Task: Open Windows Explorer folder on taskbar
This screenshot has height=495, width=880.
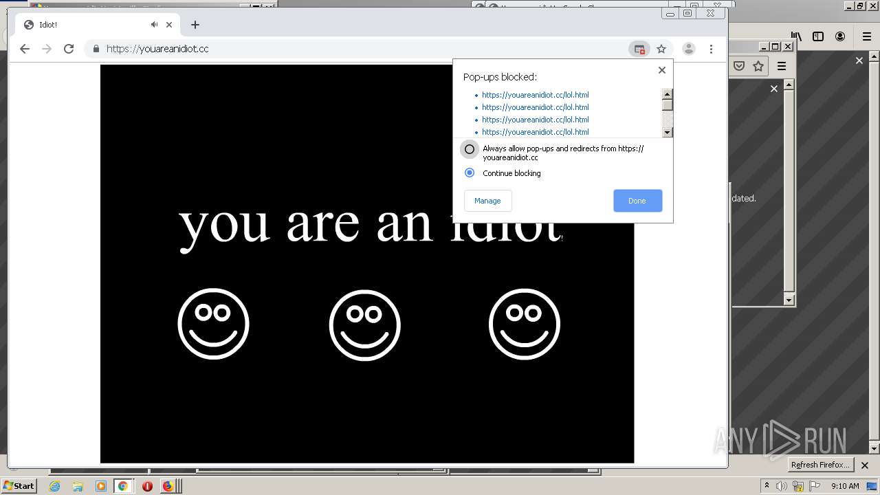Action: [78, 486]
